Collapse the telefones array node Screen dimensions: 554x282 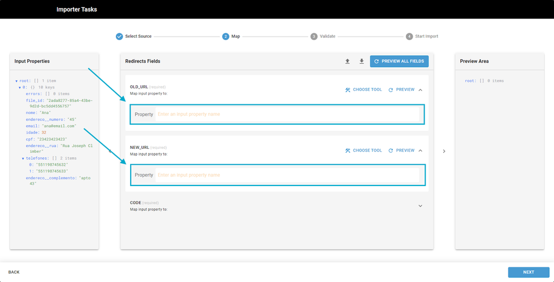(23, 159)
